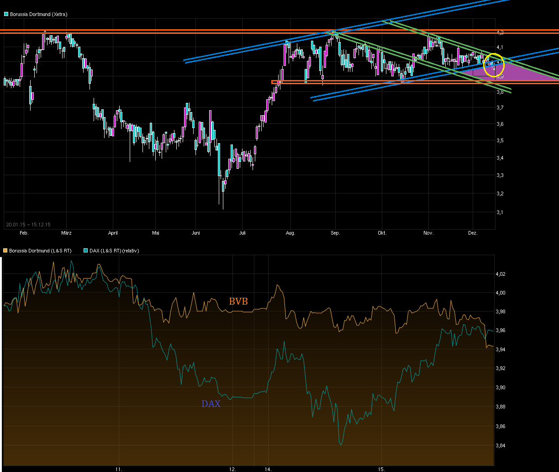Click the 'April' month label
Image resolution: width=559 pixels, height=472 pixels.
(x=113, y=233)
